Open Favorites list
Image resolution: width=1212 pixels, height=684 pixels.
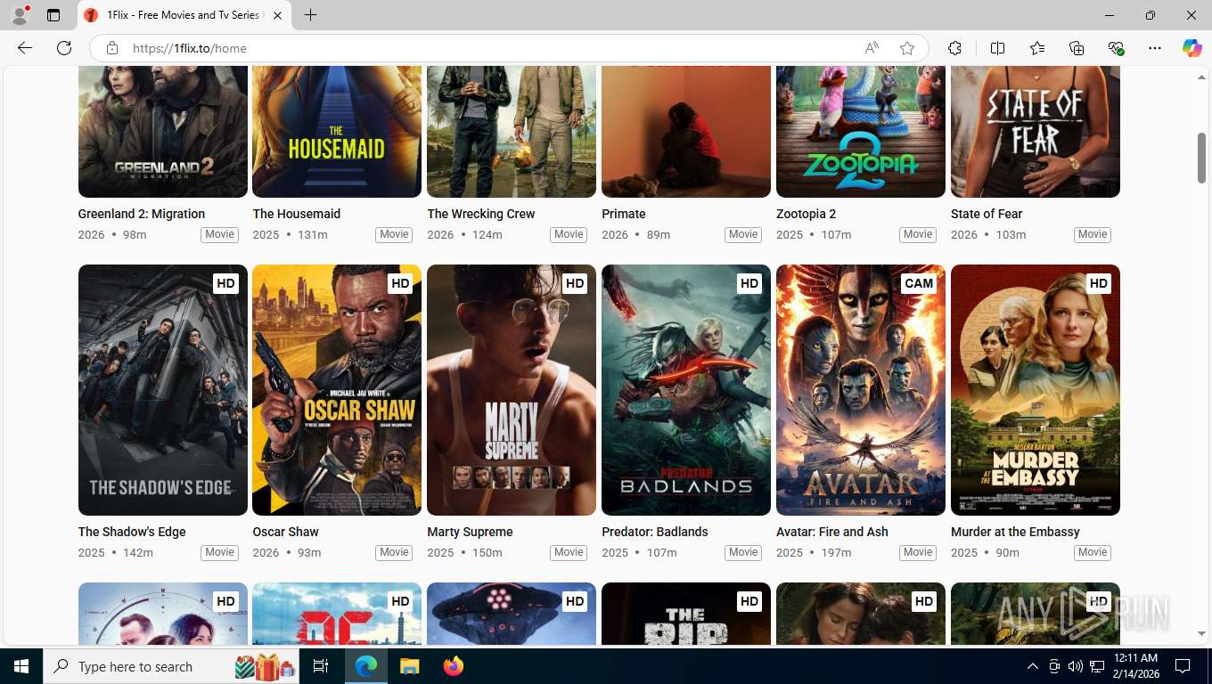click(x=1037, y=48)
